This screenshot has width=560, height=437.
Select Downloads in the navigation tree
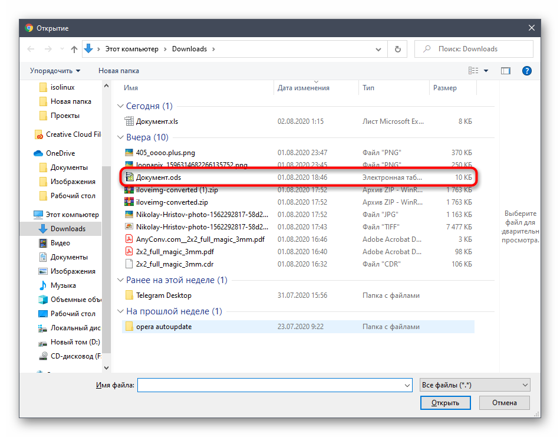(x=68, y=229)
